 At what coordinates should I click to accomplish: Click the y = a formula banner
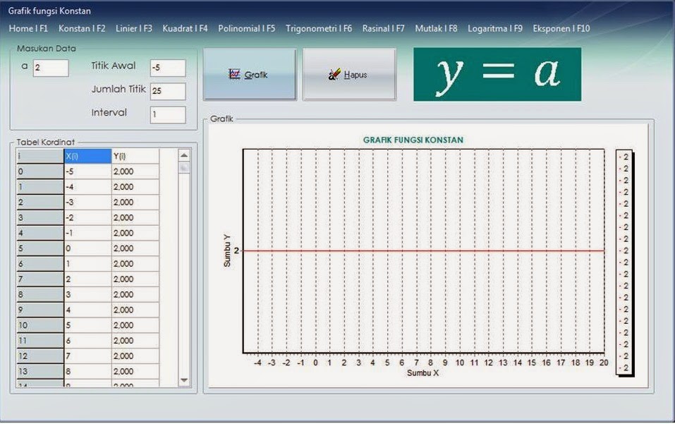coord(497,75)
